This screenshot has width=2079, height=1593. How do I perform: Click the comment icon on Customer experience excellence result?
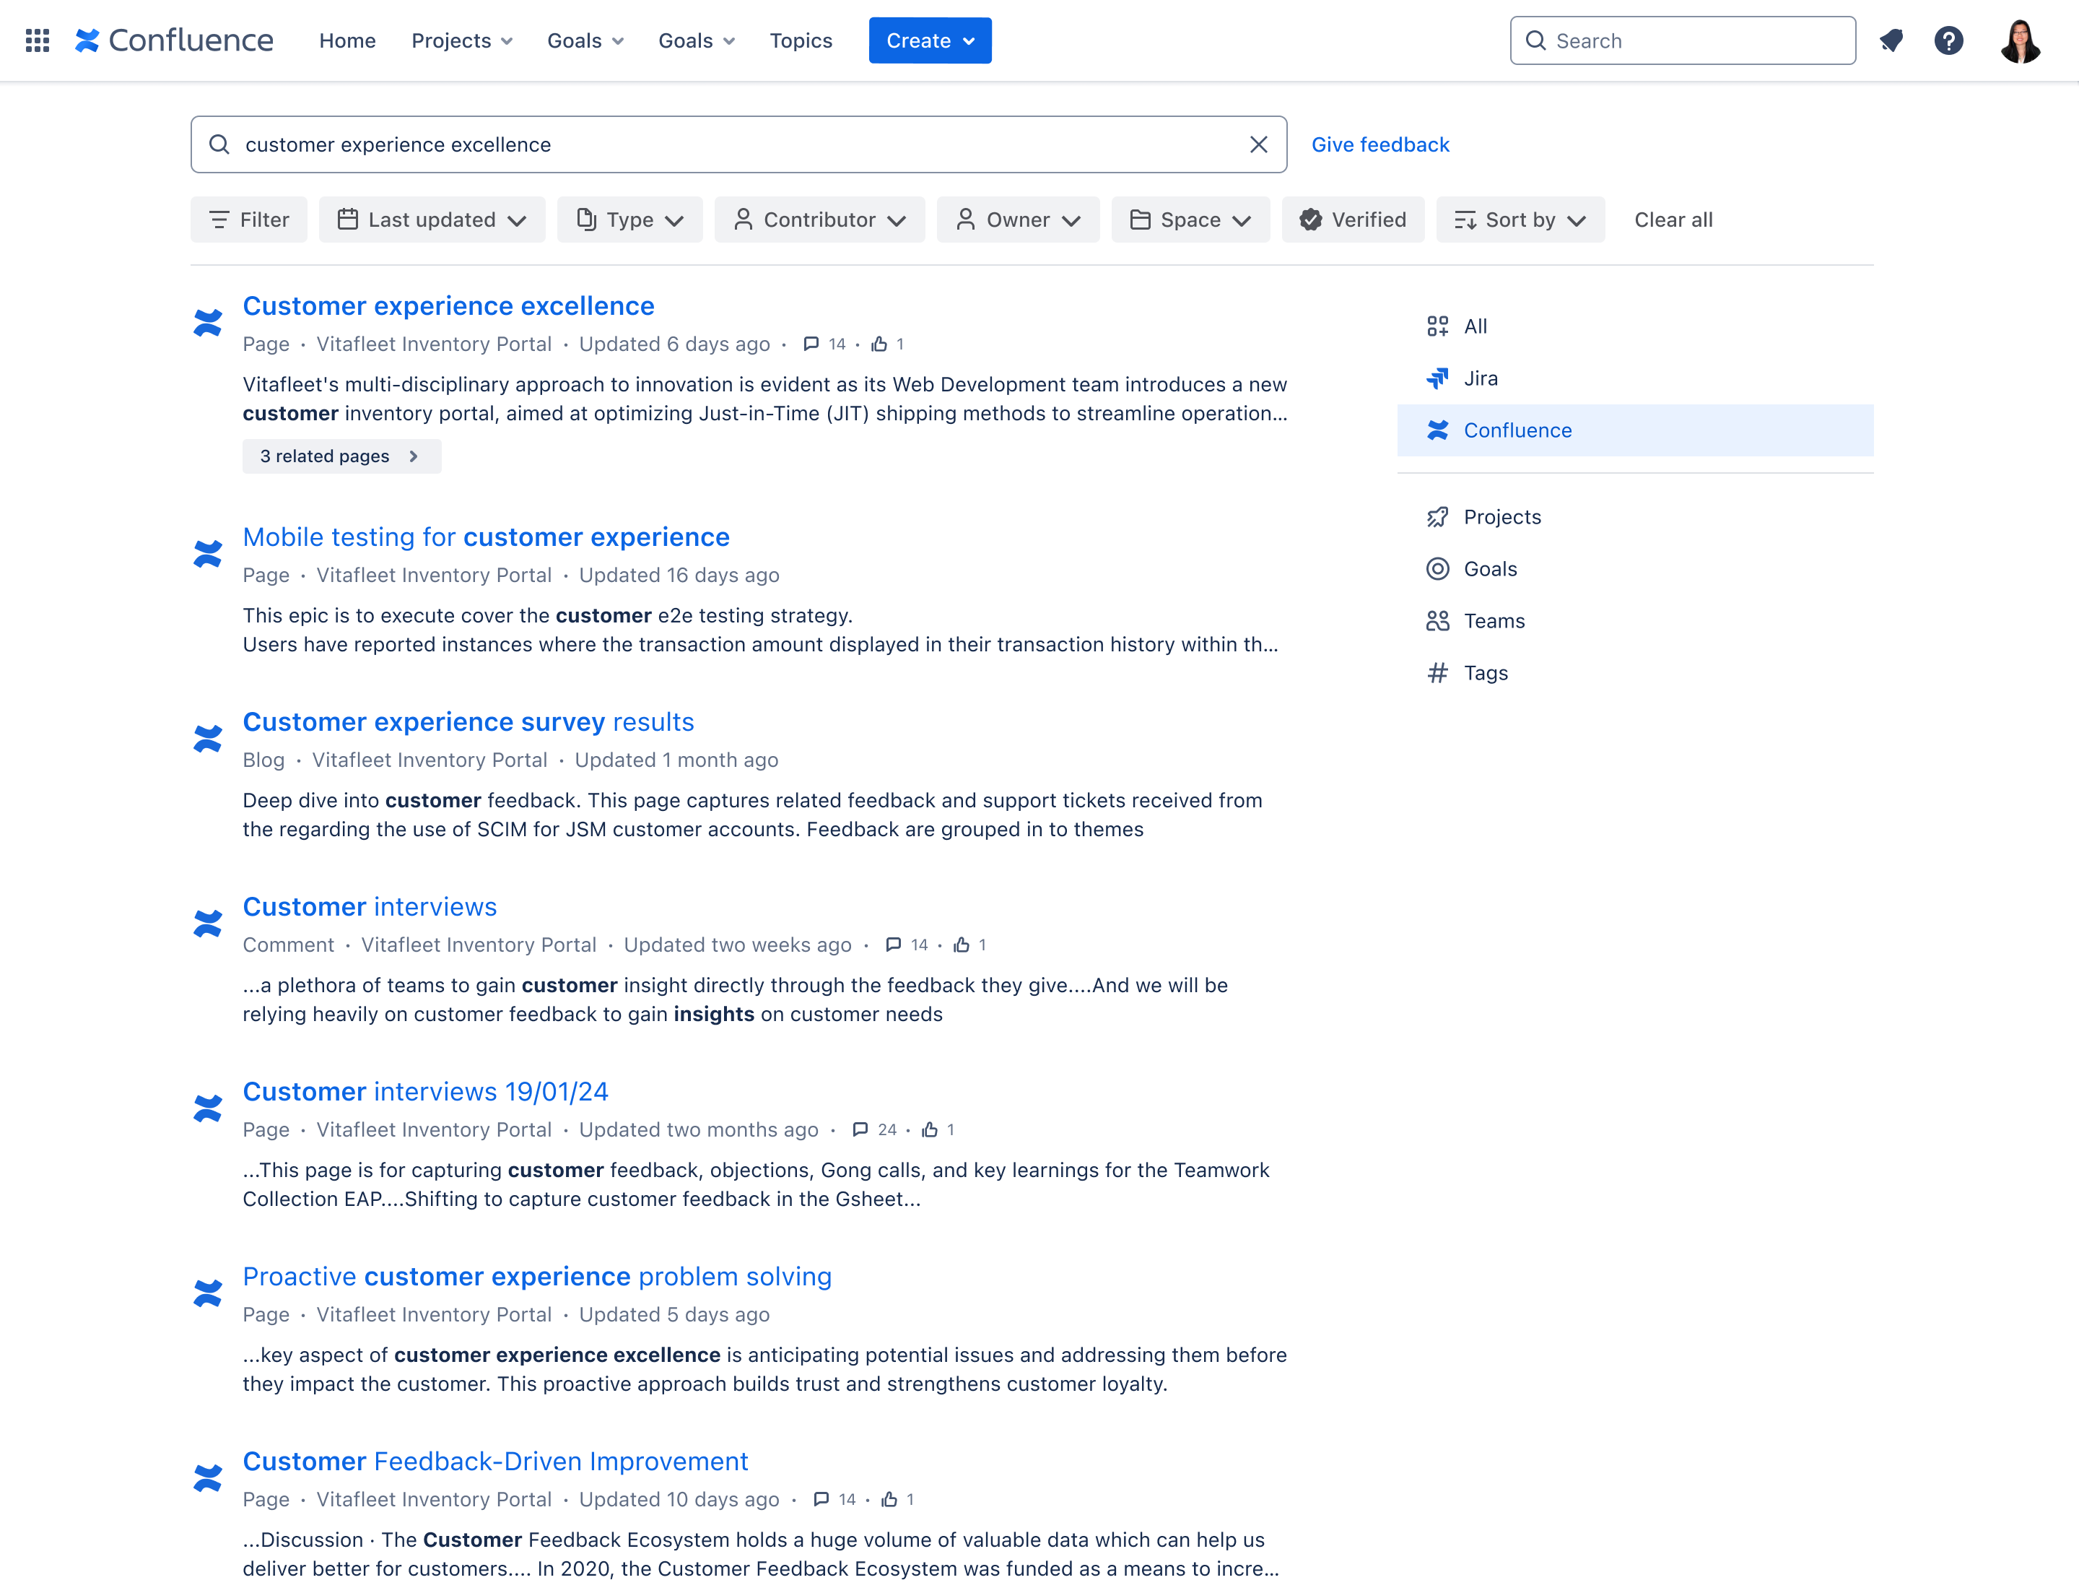811,344
